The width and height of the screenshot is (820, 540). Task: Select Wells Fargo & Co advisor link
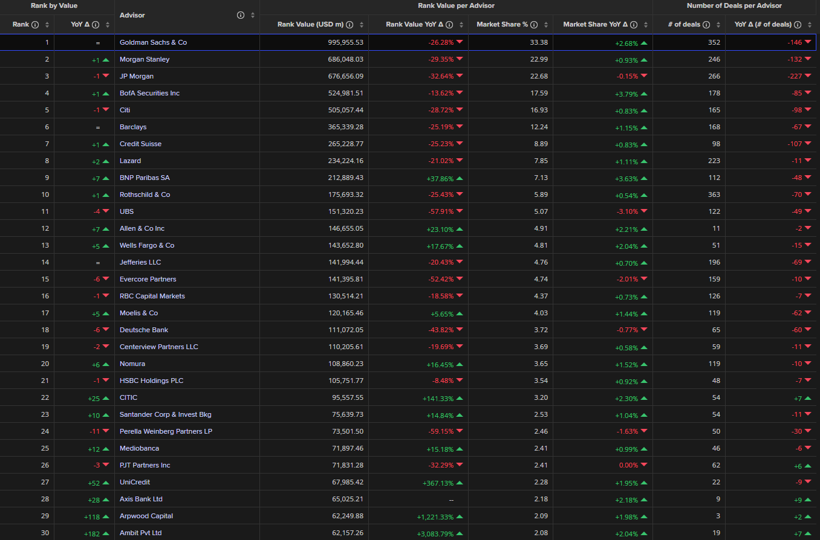click(x=147, y=245)
